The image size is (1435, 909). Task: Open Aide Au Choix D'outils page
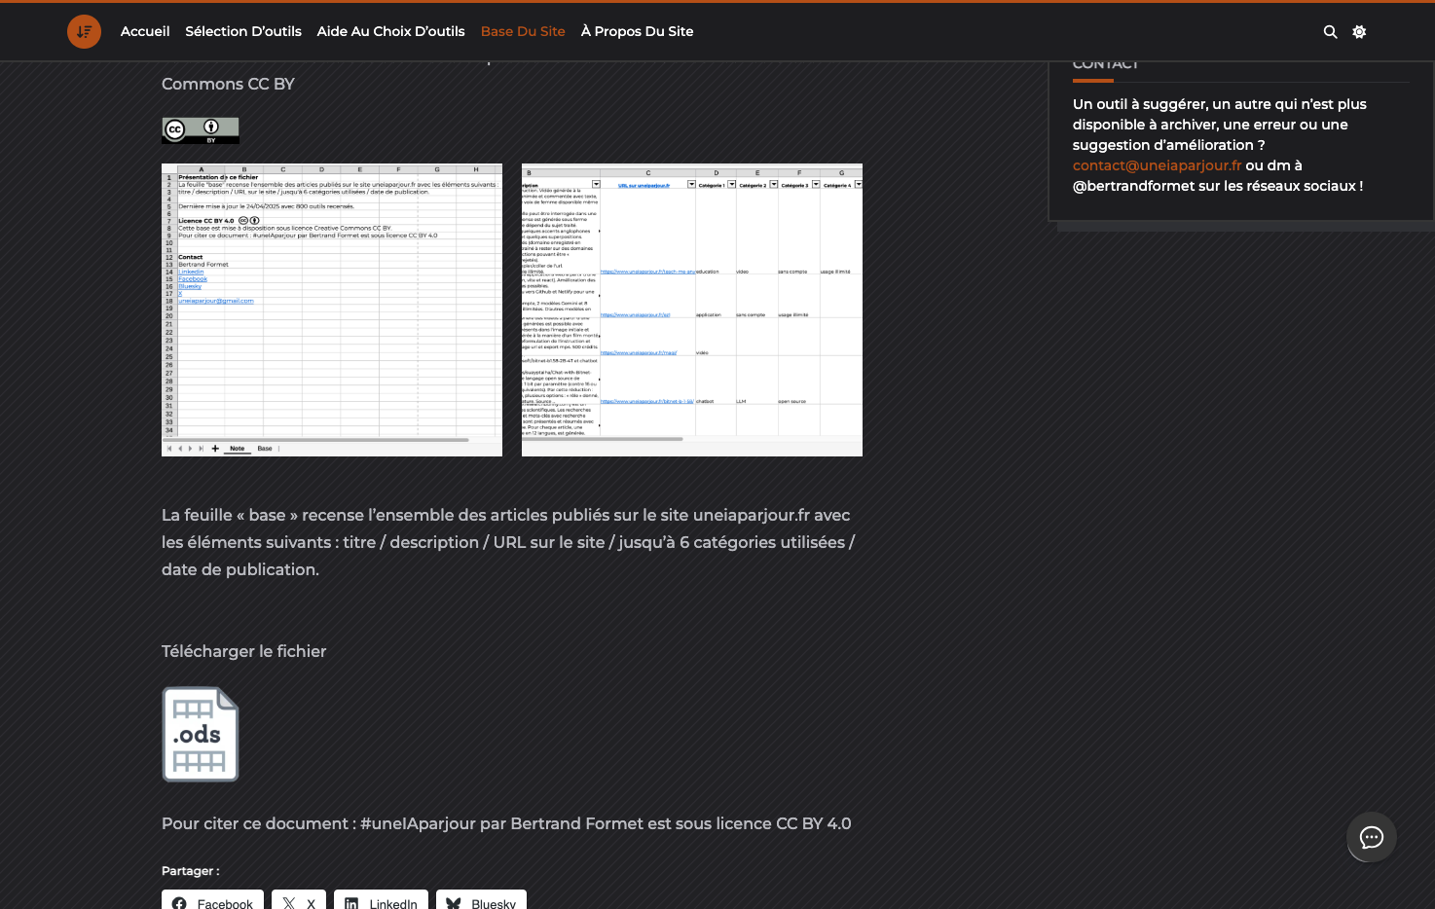tap(390, 31)
